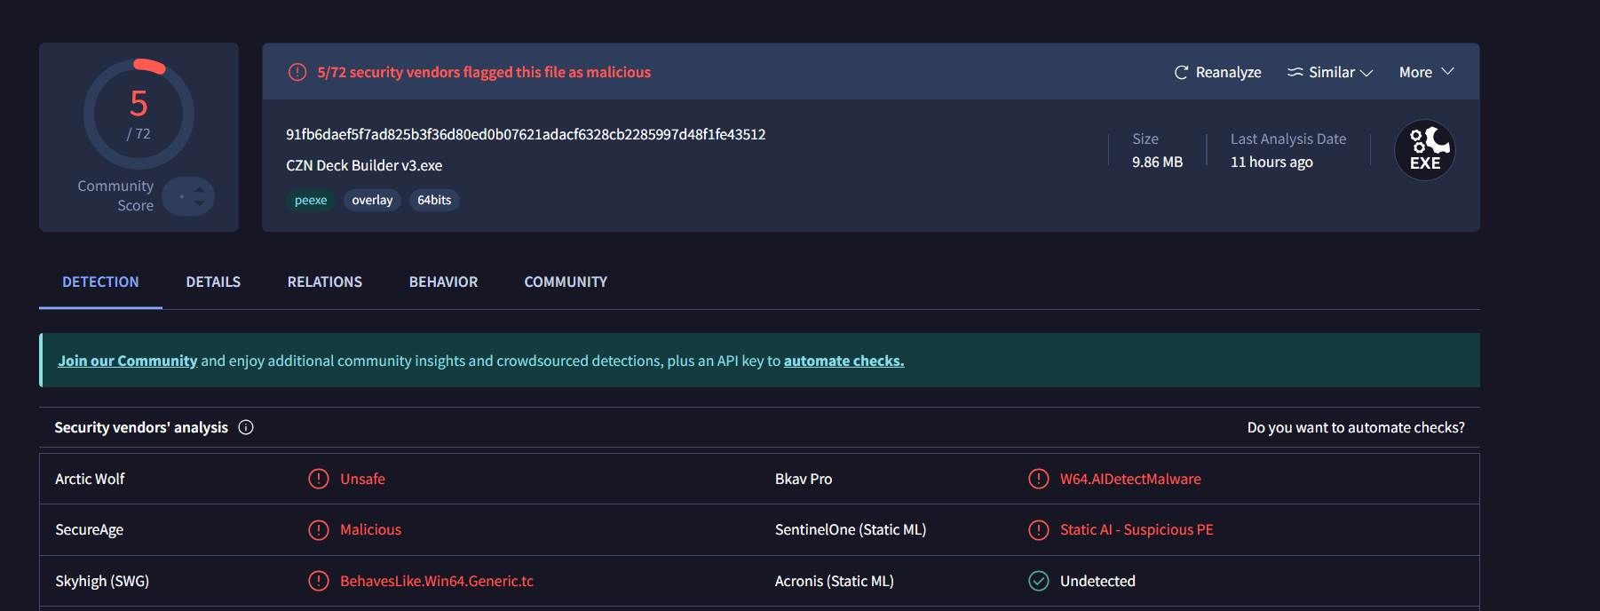1600x611 pixels.
Task: Vote up on the community score arrow
Action: tap(200, 189)
